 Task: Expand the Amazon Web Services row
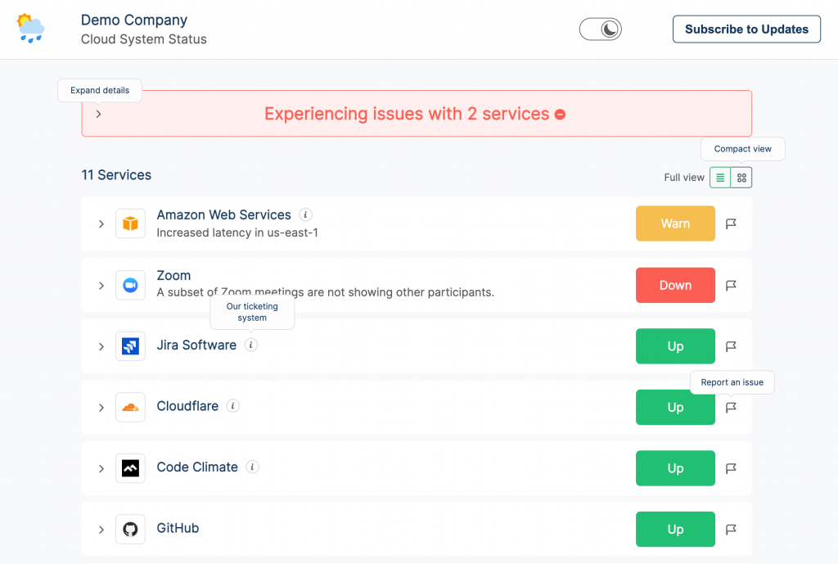pos(101,223)
